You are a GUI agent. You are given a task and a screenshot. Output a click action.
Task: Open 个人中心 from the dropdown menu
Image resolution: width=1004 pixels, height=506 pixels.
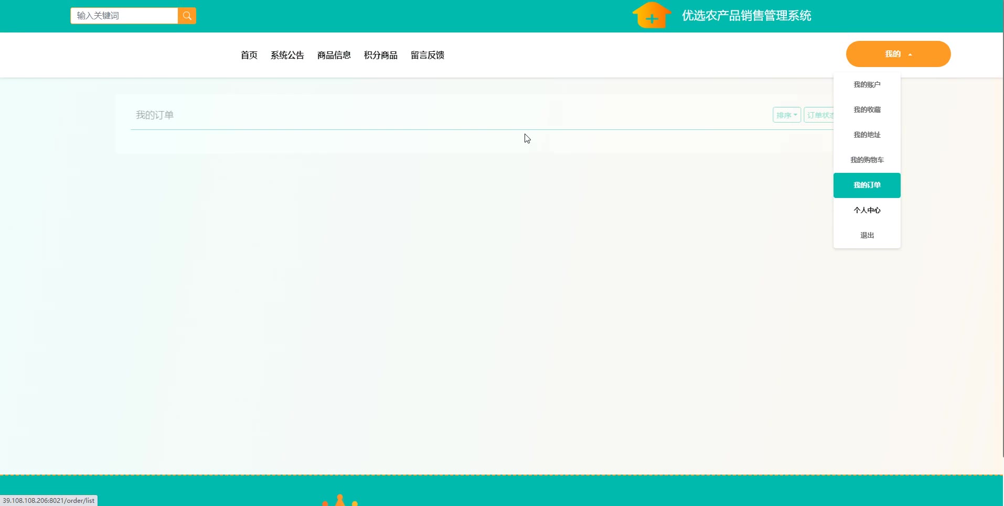pos(867,211)
